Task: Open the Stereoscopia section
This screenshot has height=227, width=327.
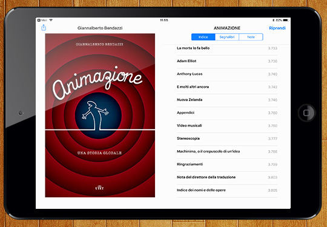Action: 227,139
